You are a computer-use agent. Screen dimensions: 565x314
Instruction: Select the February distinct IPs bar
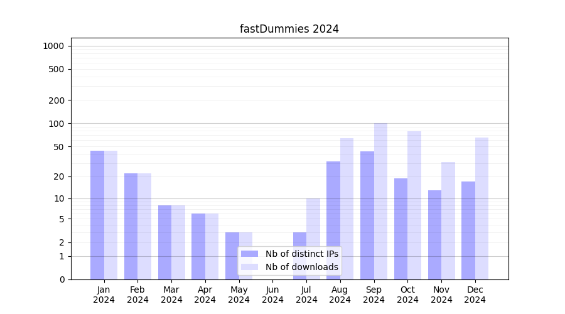click(x=131, y=226)
